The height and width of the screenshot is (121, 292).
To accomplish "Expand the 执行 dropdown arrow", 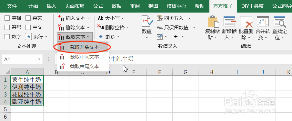I will (x=46, y=37).
